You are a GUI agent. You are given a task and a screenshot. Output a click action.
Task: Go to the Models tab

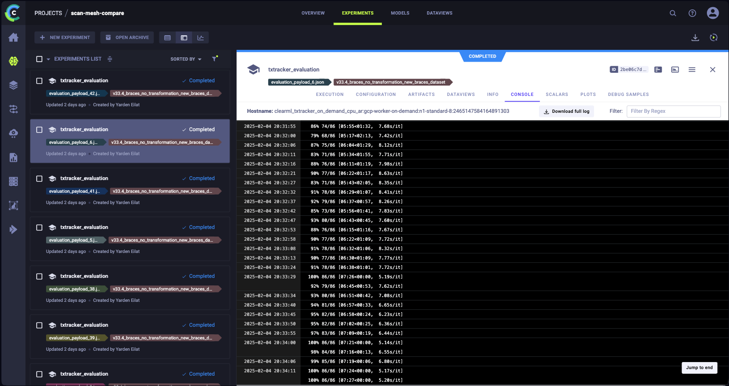400,13
